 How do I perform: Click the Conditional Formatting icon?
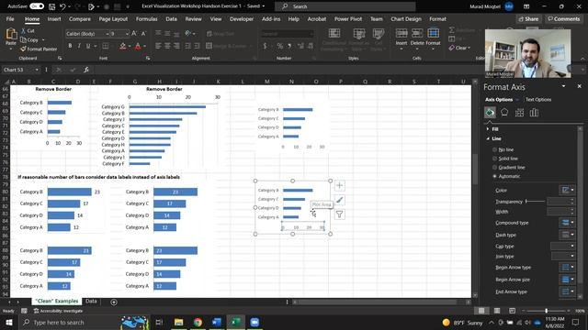click(334, 33)
